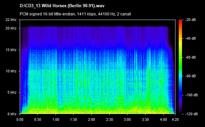Click the 20 kHz frequency label
Screen dimensions: 205x127
pyautogui.click(x=11, y=28)
